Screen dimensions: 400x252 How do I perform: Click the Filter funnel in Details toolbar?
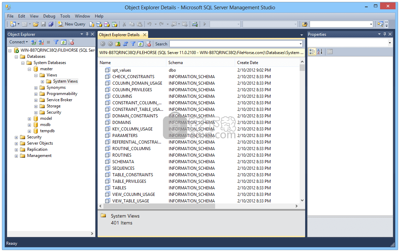pos(133,44)
